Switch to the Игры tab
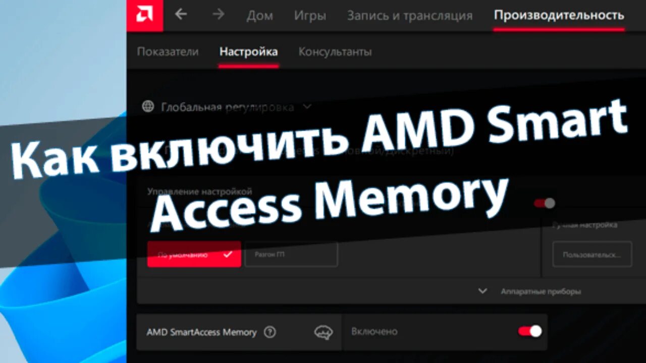Screen dimensions: 646x363 (x=310, y=16)
